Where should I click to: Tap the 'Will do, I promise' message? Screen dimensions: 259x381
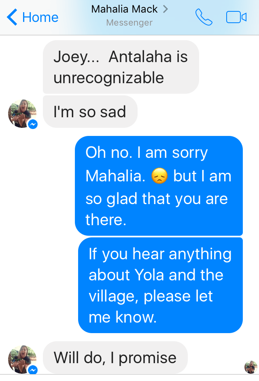(115, 358)
